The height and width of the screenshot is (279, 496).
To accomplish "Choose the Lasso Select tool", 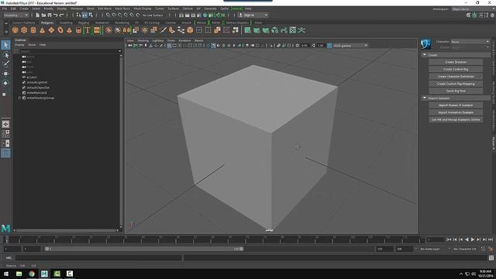I will point(5,55).
